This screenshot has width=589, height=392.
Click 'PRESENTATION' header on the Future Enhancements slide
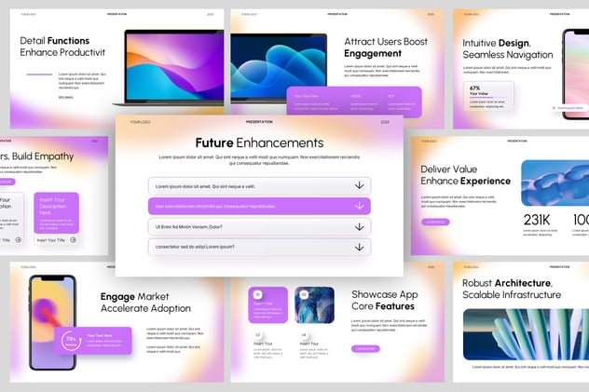[x=259, y=122]
